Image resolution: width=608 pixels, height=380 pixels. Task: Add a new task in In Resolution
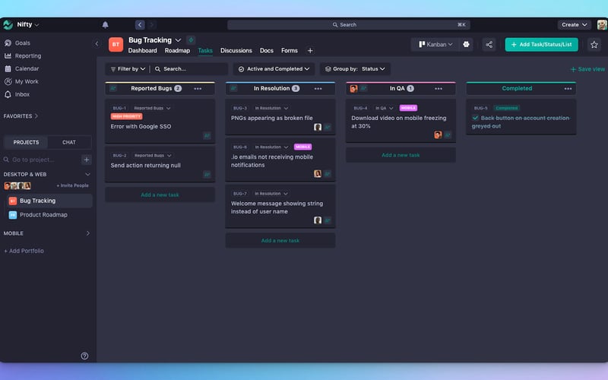coord(280,240)
